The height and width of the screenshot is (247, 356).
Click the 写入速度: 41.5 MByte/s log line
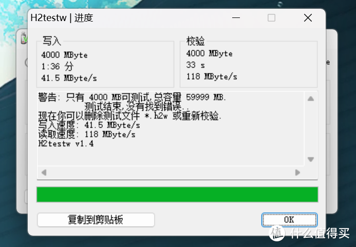(x=89, y=125)
